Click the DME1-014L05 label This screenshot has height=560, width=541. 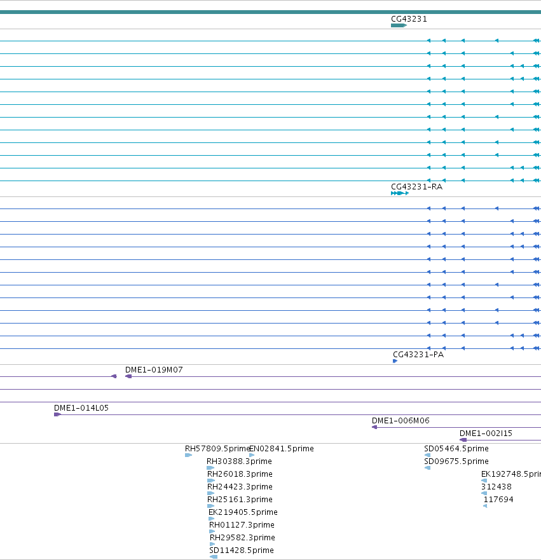tap(81, 408)
